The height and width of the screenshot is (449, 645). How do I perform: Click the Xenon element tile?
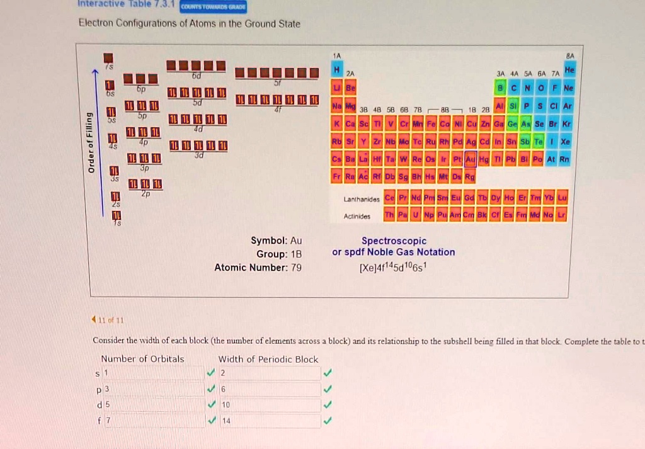(566, 142)
